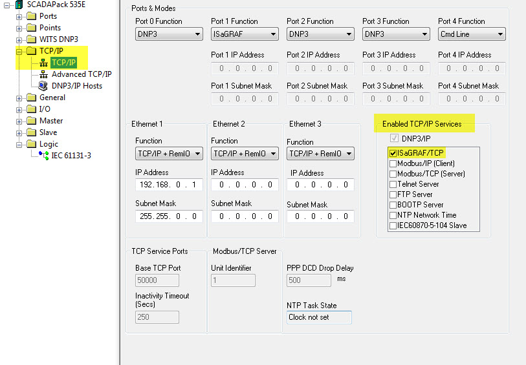Viewport: 526px width, 365px height.
Task: Click the SCADAPack 535E controller icon
Action: coord(19,5)
